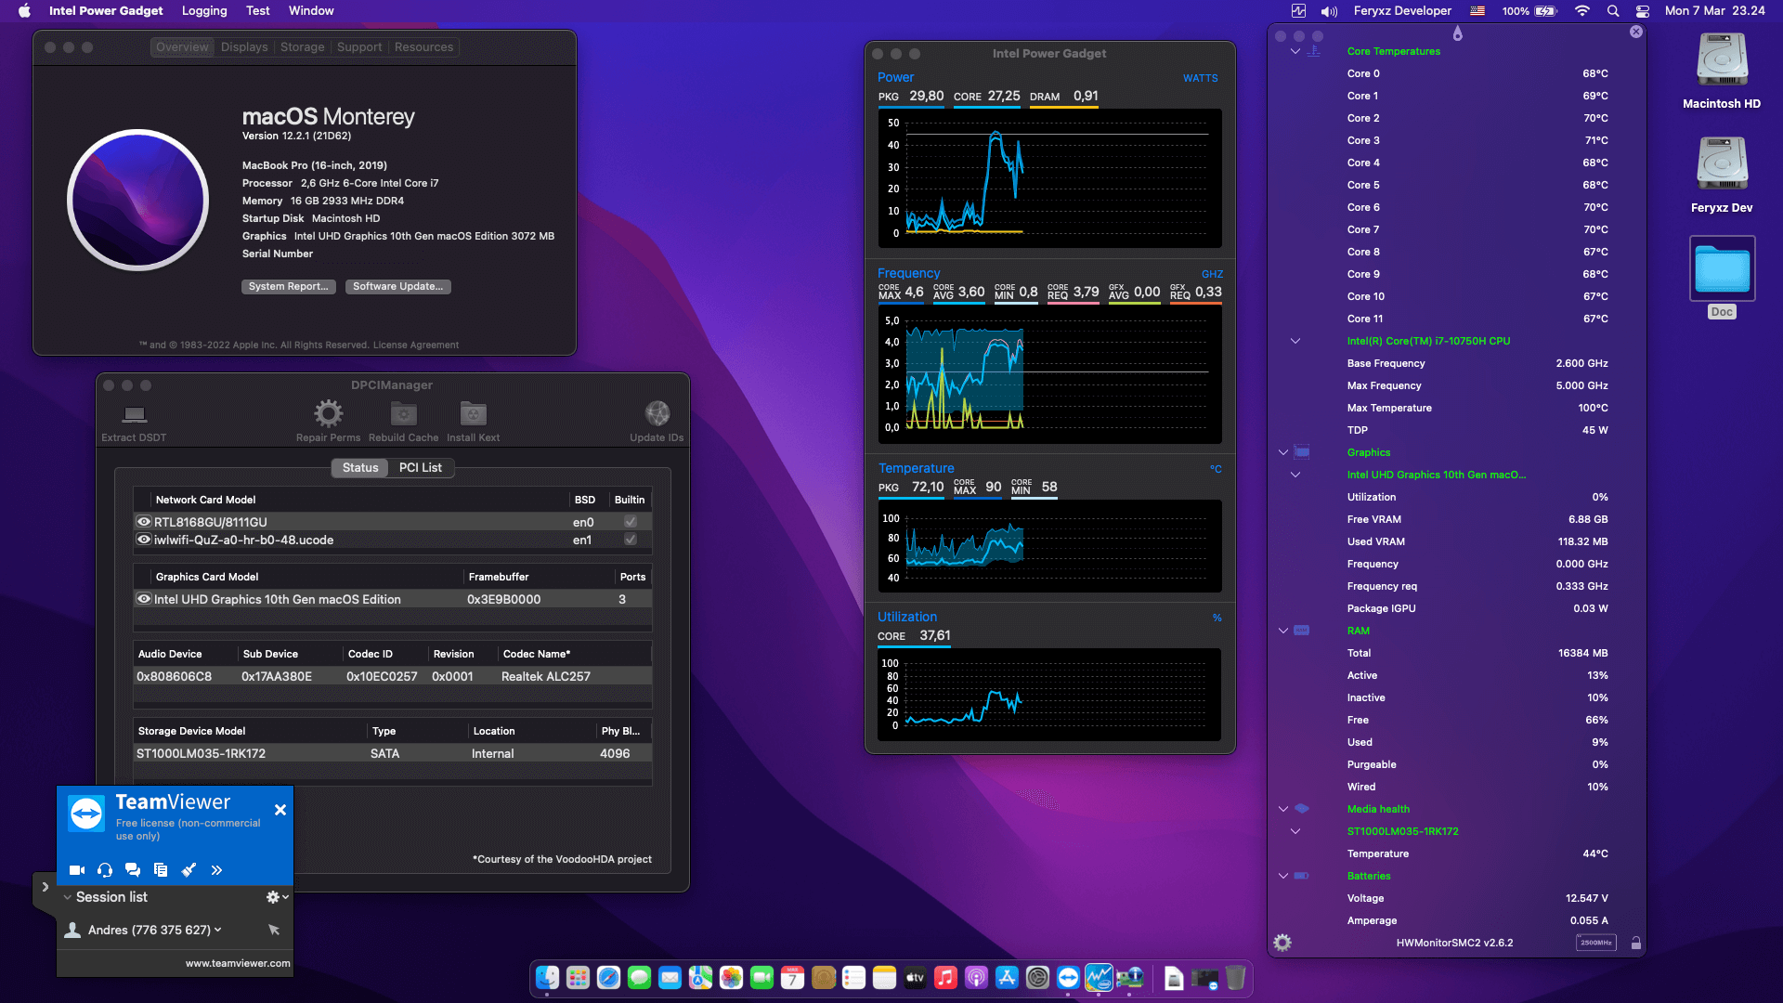The width and height of the screenshot is (1783, 1003).
Task: Switch to Support tab in About This Mac
Action: pos(359,47)
